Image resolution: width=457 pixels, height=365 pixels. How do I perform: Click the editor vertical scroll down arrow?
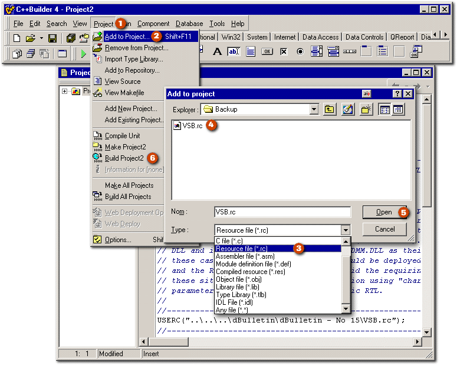(426, 333)
